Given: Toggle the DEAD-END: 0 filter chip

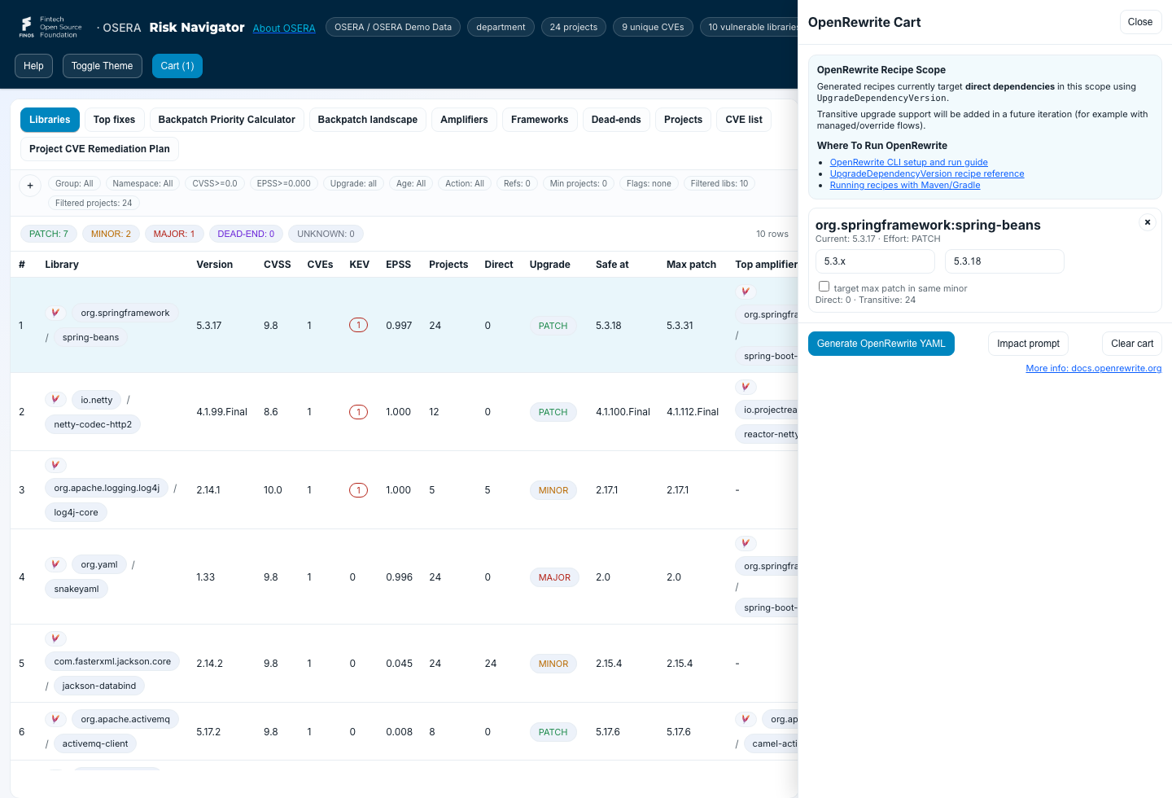Looking at the screenshot, I should 246,234.
